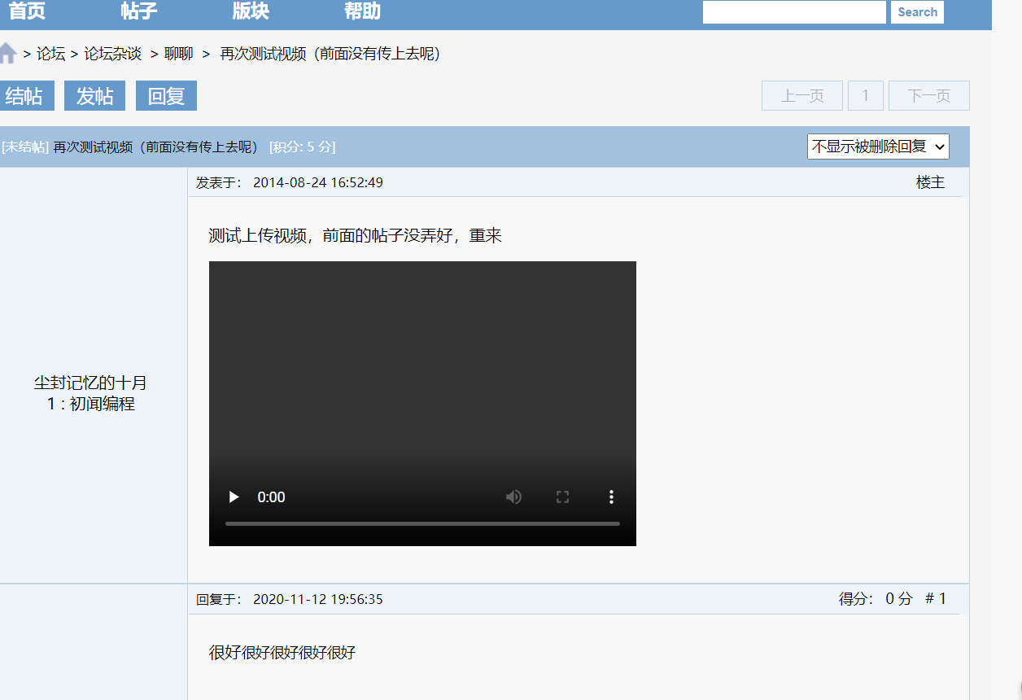Image resolution: width=1022 pixels, height=700 pixels.
Task: Open the 聊聊 breadcrumb link
Action: click(x=179, y=54)
